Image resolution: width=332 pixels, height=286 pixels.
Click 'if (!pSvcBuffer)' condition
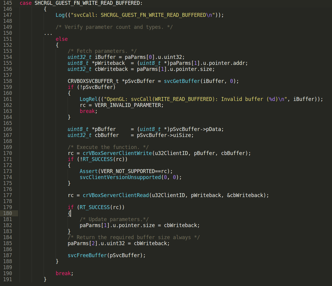coord(92,87)
